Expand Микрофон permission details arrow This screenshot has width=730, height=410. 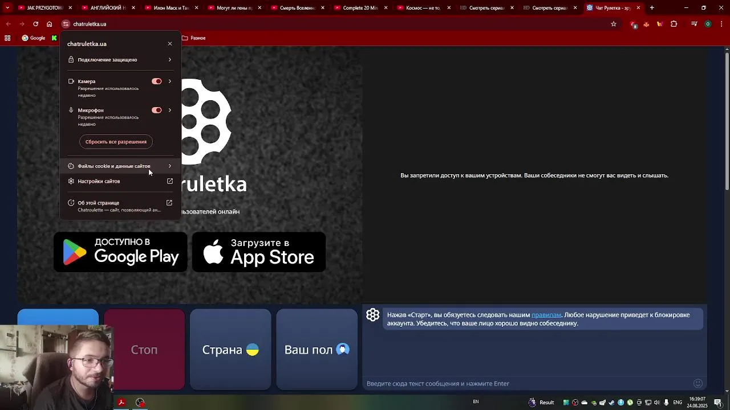169,110
